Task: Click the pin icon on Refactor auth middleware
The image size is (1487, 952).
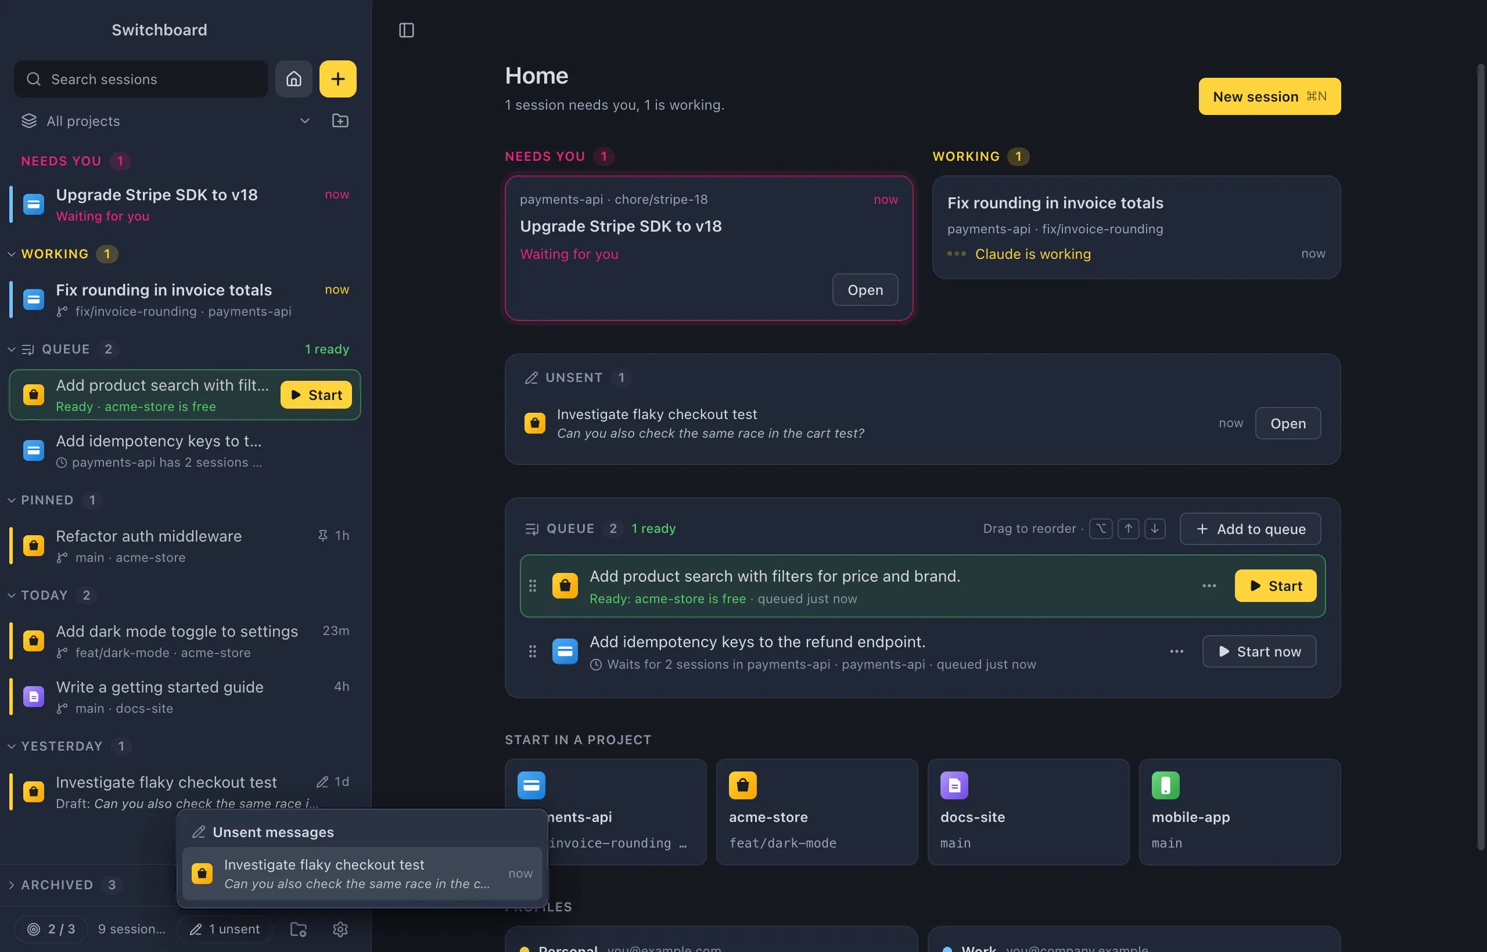Action: tap(323, 535)
